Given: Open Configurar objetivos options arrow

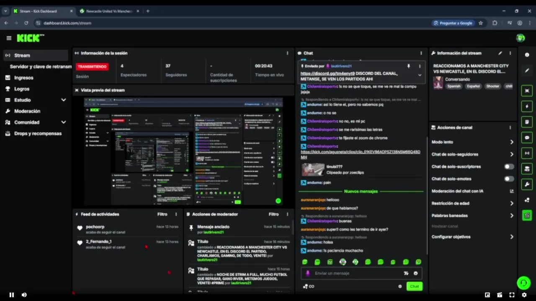Looking at the screenshot, I should point(512,237).
